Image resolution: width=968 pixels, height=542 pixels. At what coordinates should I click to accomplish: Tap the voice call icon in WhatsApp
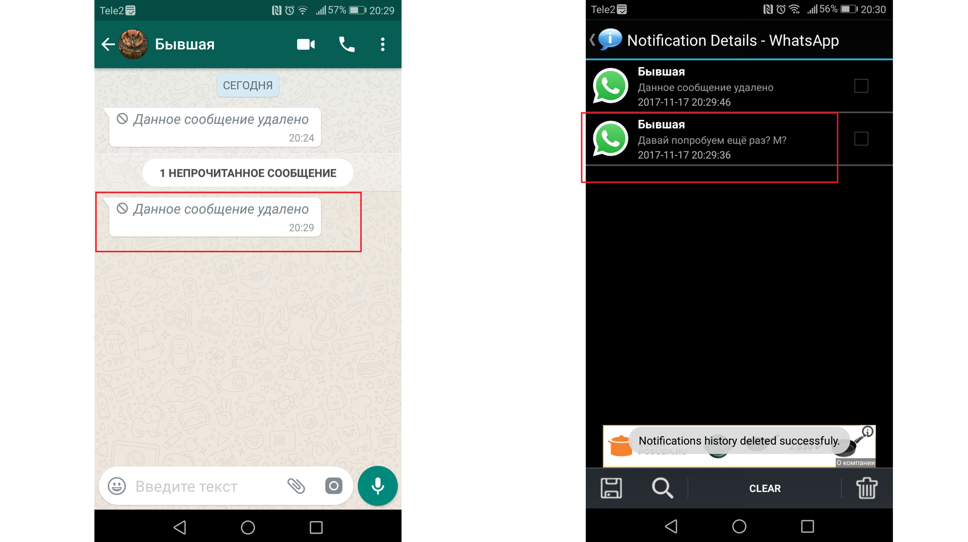tap(348, 44)
